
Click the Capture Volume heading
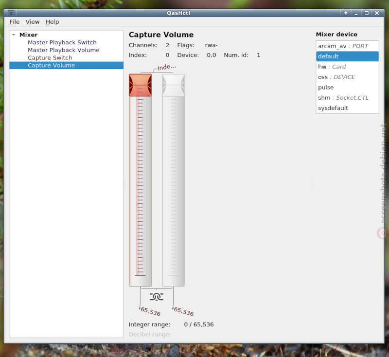pos(161,35)
